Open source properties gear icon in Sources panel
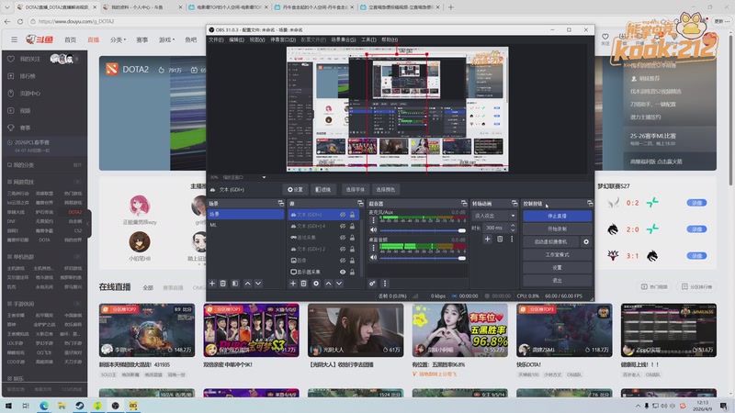This screenshot has height=413, width=735. (316, 284)
